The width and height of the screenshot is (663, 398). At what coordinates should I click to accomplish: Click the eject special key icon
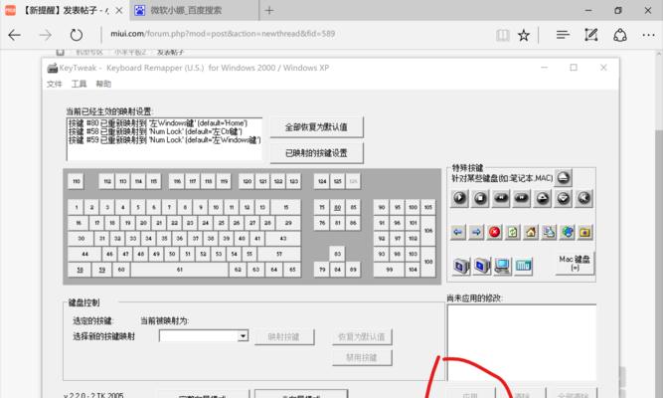[x=563, y=178]
